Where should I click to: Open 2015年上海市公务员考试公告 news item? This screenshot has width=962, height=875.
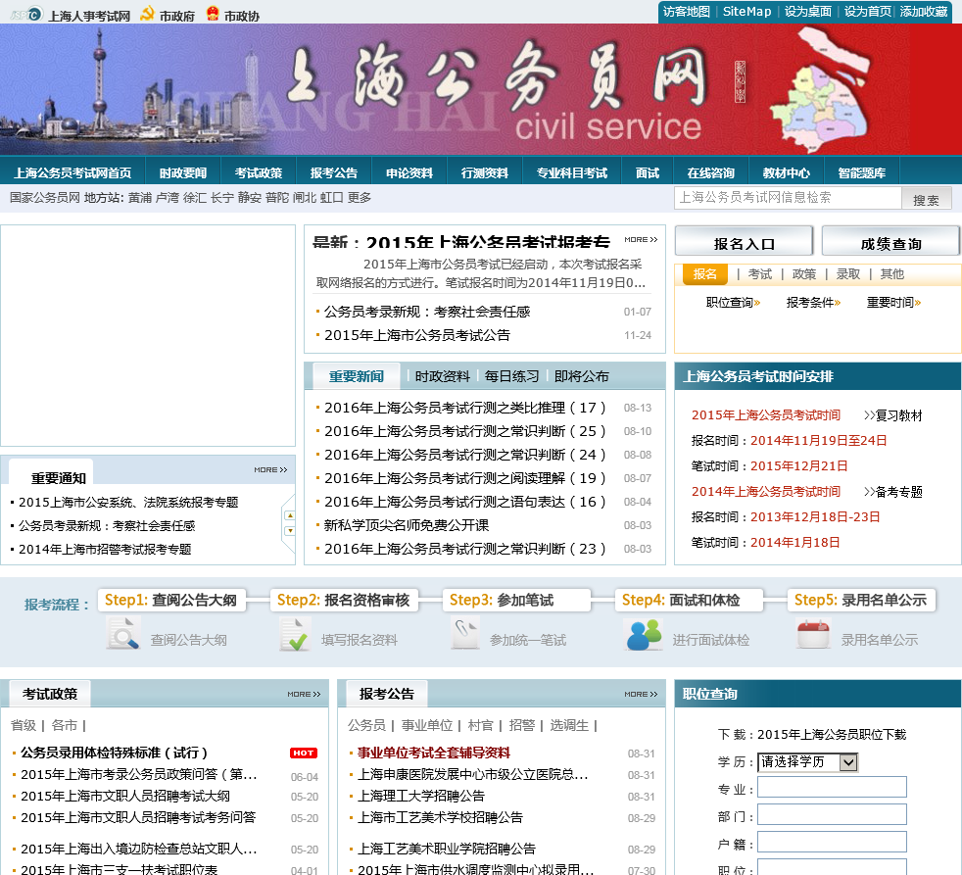[417, 335]
